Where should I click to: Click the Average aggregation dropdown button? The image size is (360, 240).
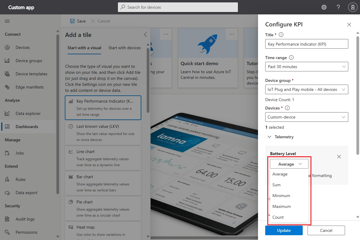(289, 164)
